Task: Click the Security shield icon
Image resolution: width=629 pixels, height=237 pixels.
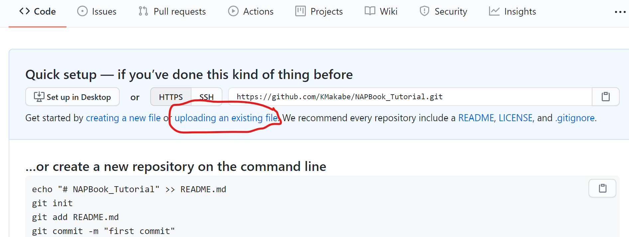Action: tap(424, 11)
